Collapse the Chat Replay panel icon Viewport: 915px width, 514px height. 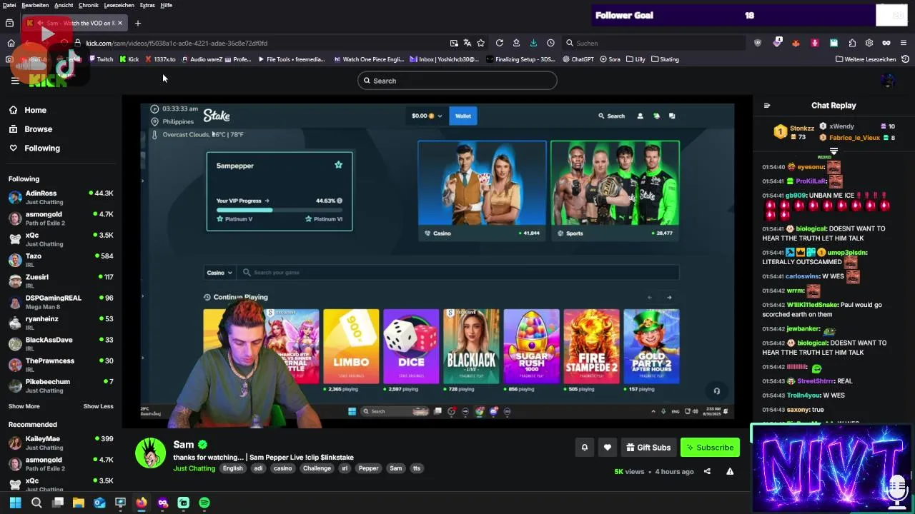tap(767, 106)
